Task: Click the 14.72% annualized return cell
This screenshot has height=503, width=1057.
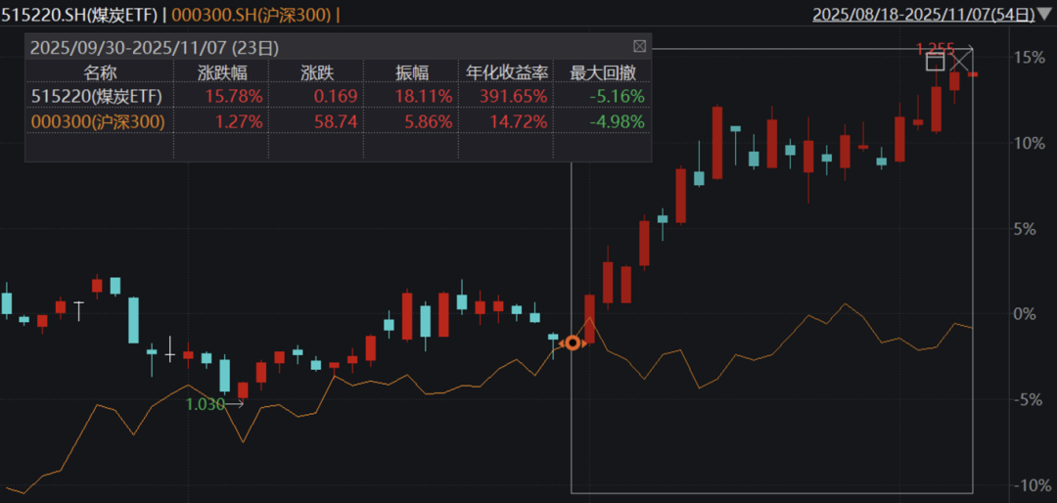Action: (x=519, y=121)
